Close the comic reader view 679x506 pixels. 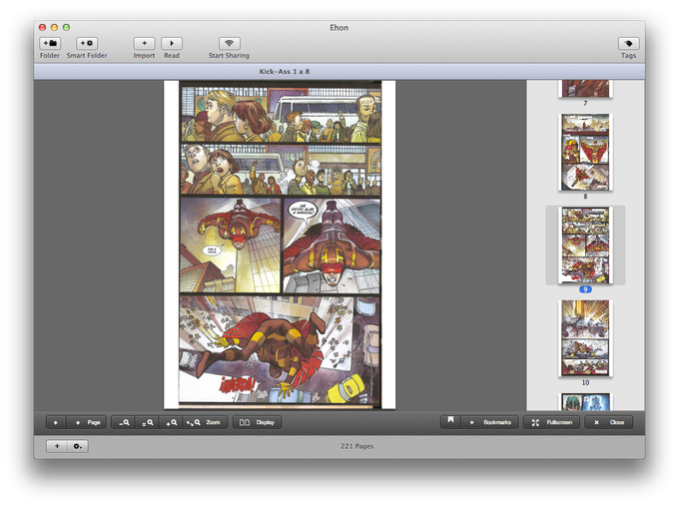pyautogui.click(x=609, y=422)
